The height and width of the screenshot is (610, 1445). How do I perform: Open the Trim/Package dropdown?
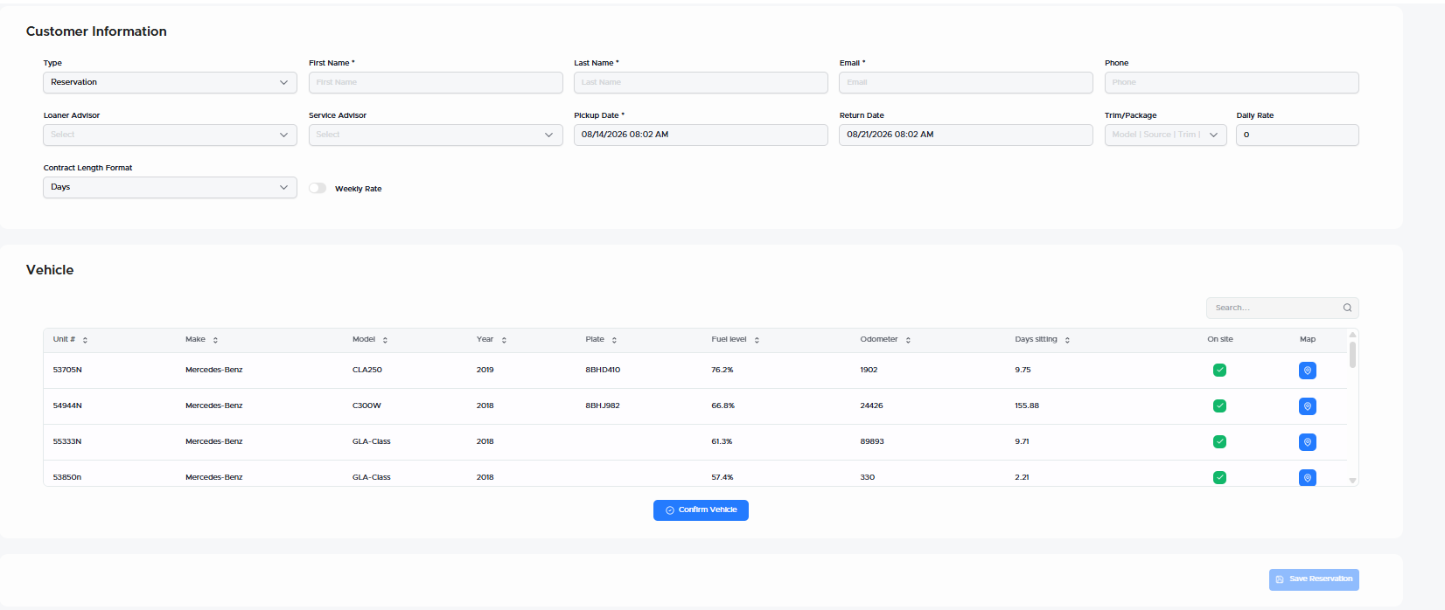(1165, 135)
